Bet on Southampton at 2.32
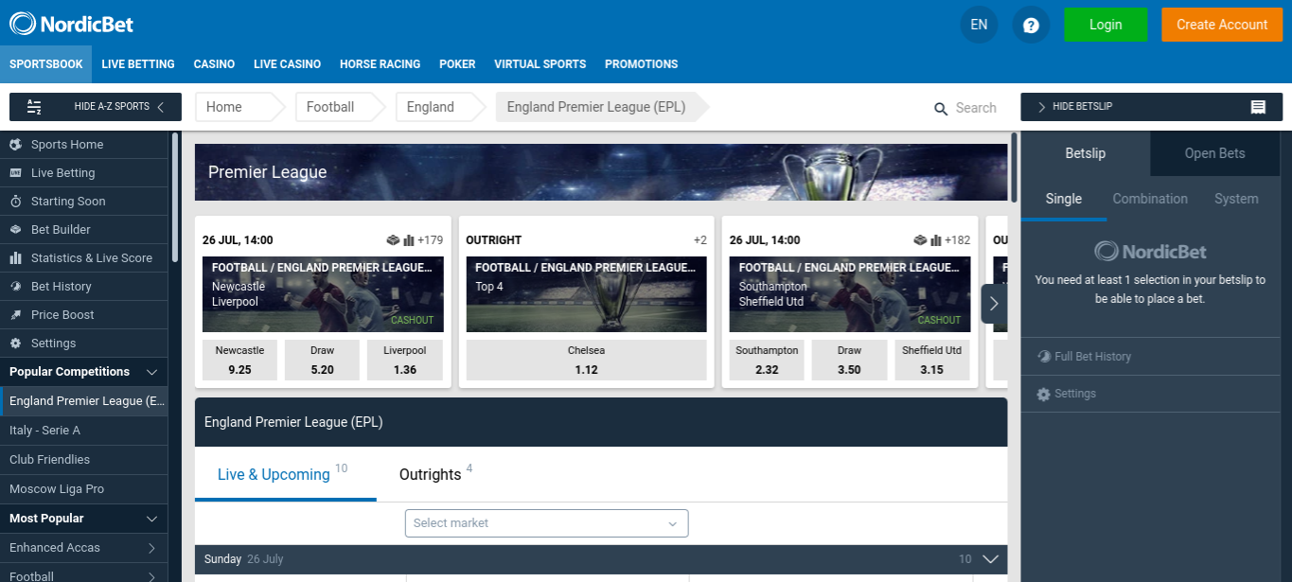This screenshot has height=582, width=1292. (x=767, y=361)
